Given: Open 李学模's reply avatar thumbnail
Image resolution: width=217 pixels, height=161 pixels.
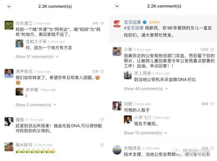Looking at the screenshot, I should click(19, 92).
